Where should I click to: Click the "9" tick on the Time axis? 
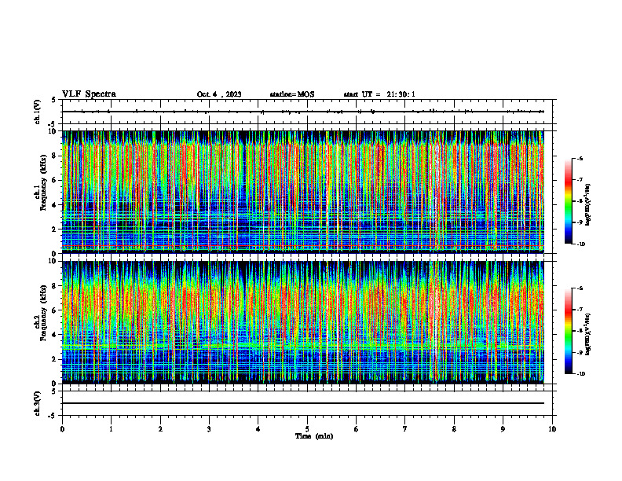[503, 429]
